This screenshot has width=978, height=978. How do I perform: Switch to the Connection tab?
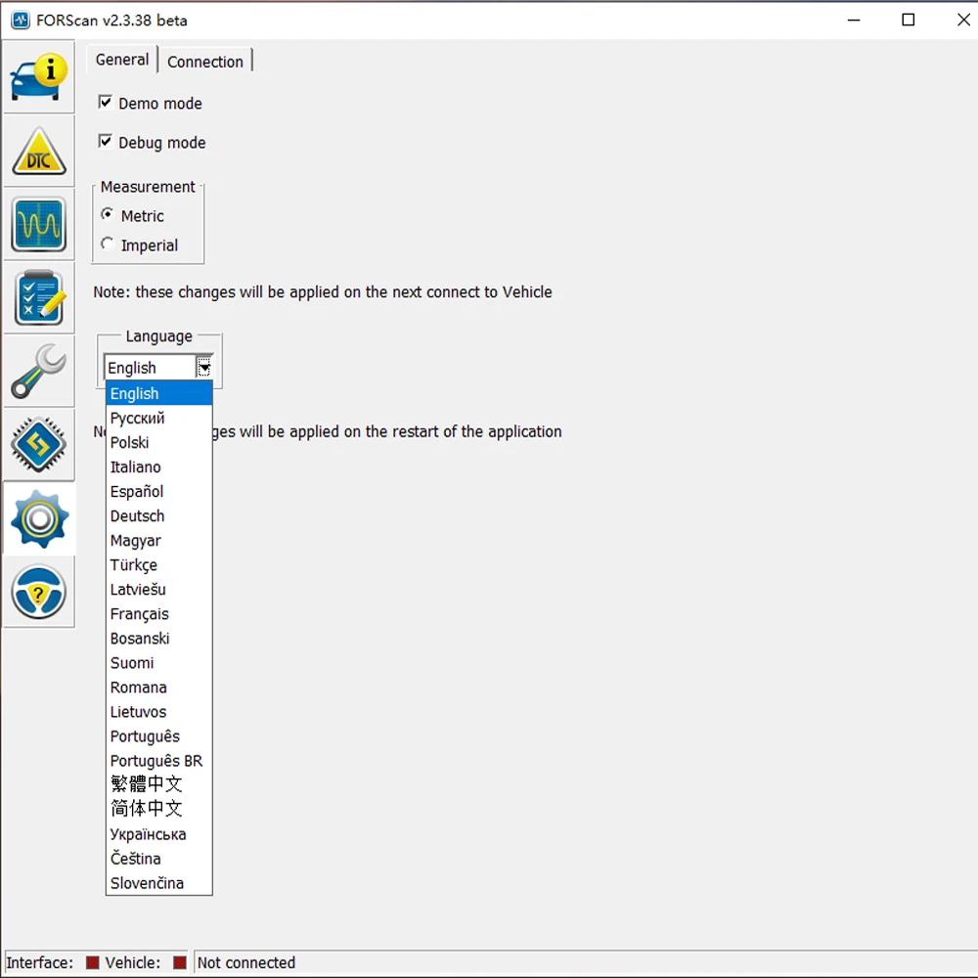[205, 61]
